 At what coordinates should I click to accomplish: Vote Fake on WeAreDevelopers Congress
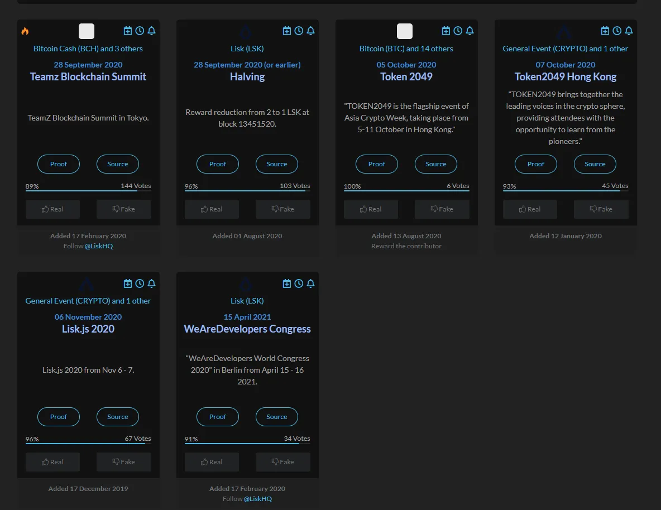[x=283, y=462]
